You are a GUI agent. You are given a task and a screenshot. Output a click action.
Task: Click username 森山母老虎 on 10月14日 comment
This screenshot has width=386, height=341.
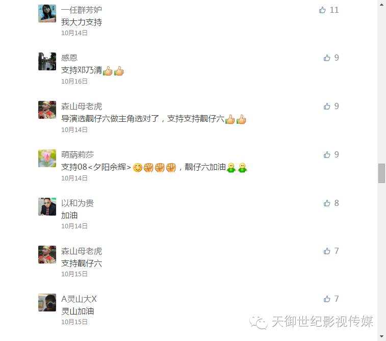pos(82,107)
